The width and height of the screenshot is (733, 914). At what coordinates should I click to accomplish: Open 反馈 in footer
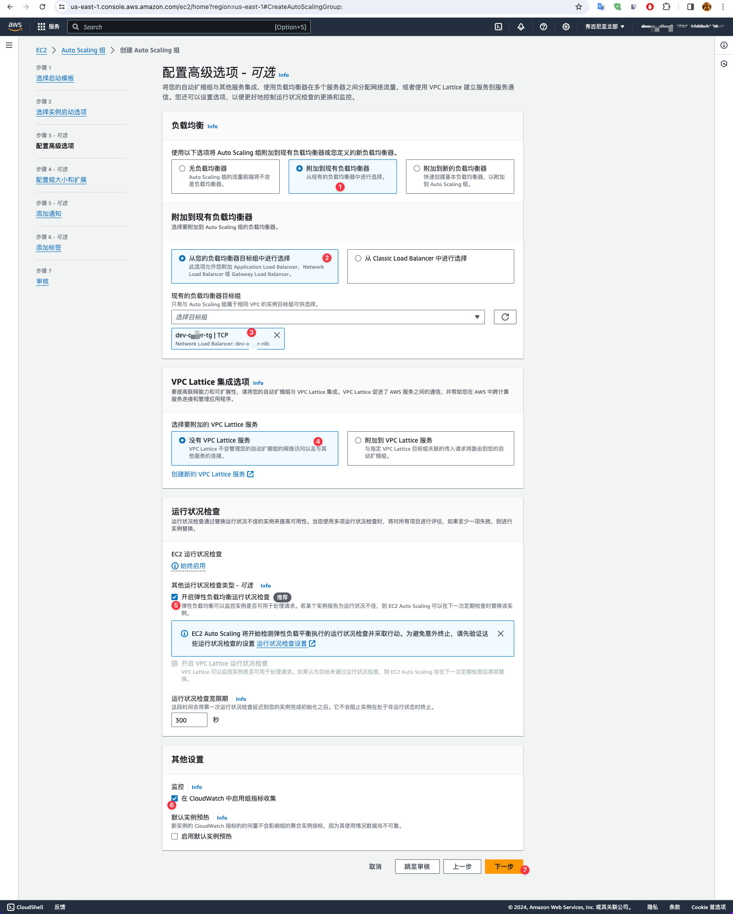(60, 907)
